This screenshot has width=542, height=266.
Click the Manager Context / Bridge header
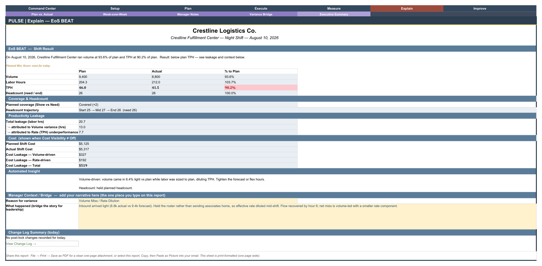[x=271, y=195]
